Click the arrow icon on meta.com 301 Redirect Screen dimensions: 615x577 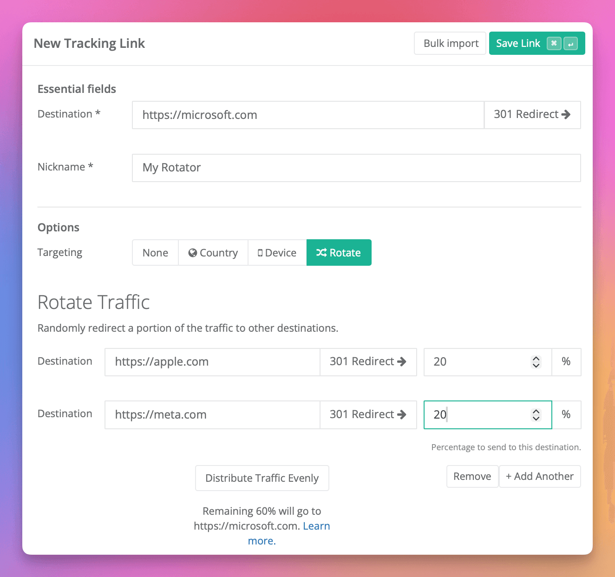tap(402, 414)
